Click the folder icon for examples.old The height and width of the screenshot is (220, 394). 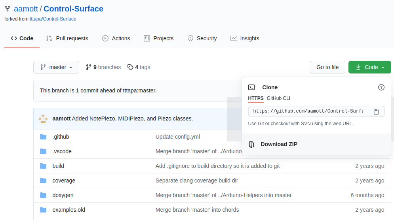(x=43, y=210)
